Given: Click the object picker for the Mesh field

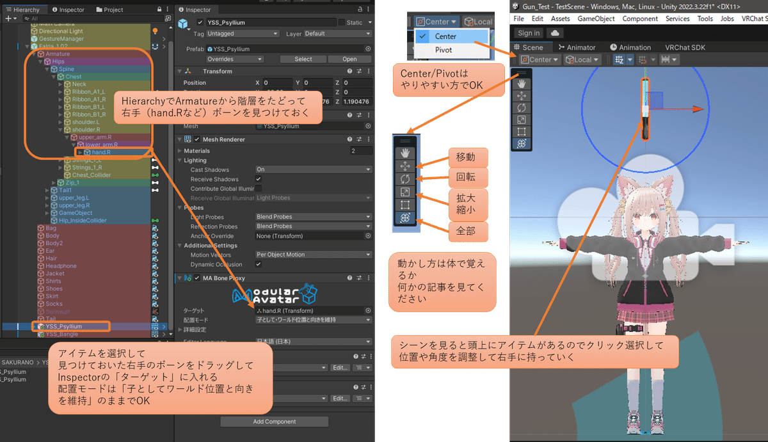Looking at the screenshot, I should [368, 127].
